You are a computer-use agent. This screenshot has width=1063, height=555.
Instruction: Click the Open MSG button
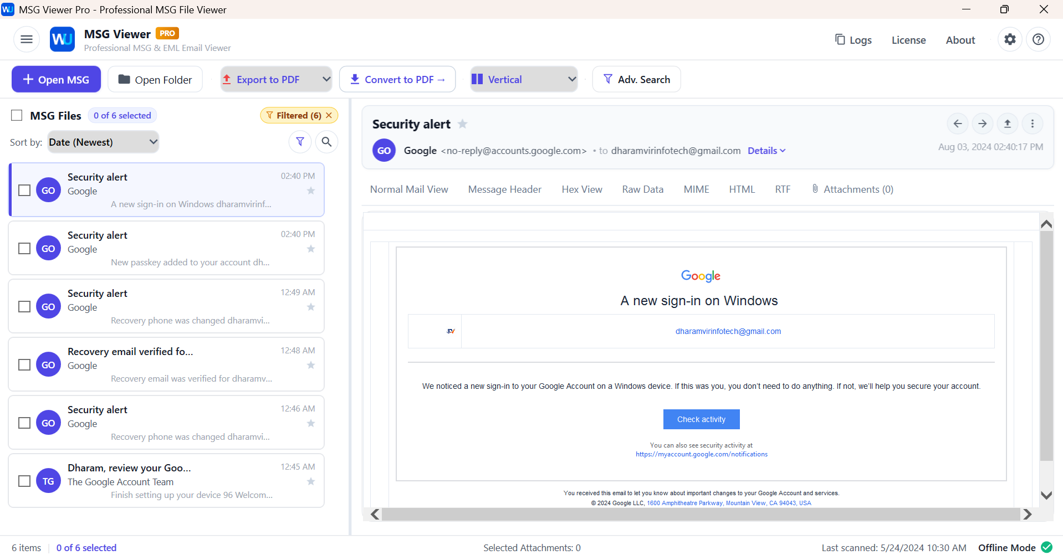click(56, 79)
